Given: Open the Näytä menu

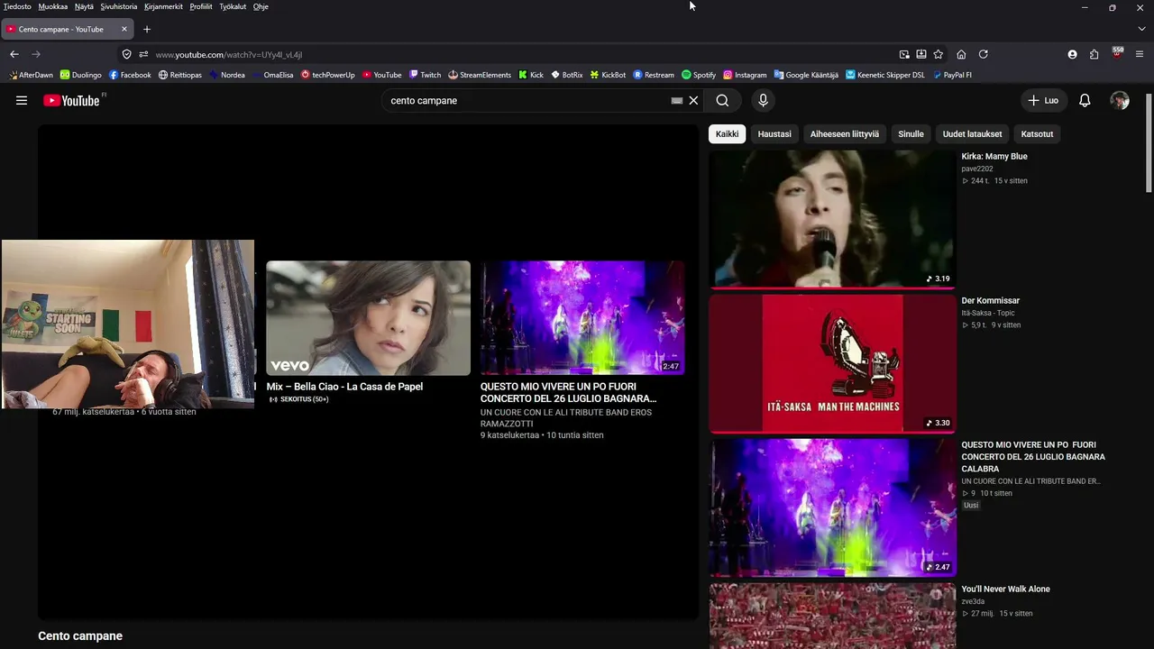Looking at the screenshot, I should (84, 6).
